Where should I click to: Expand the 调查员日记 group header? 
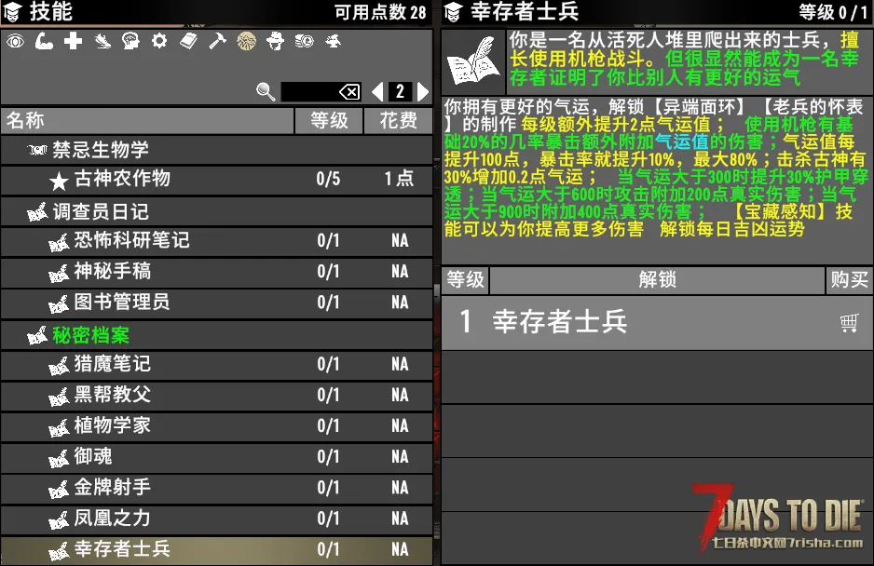(101, 212)
